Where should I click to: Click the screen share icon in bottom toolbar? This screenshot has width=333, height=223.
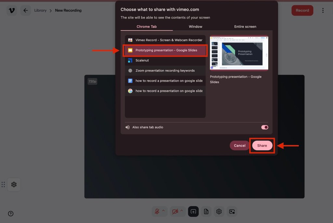pos(193,212)
